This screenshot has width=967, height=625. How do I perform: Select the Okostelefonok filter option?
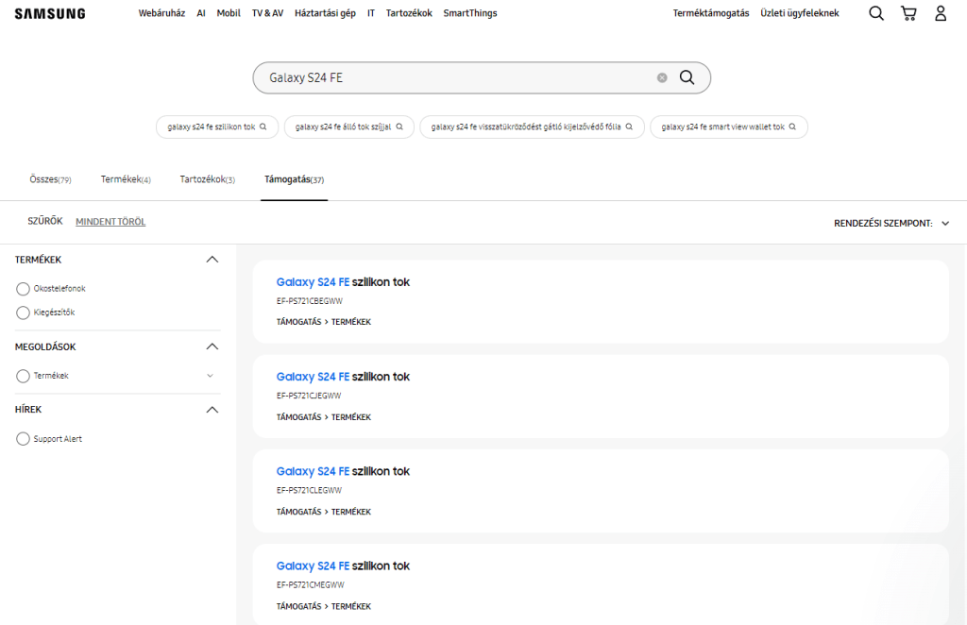24,289
